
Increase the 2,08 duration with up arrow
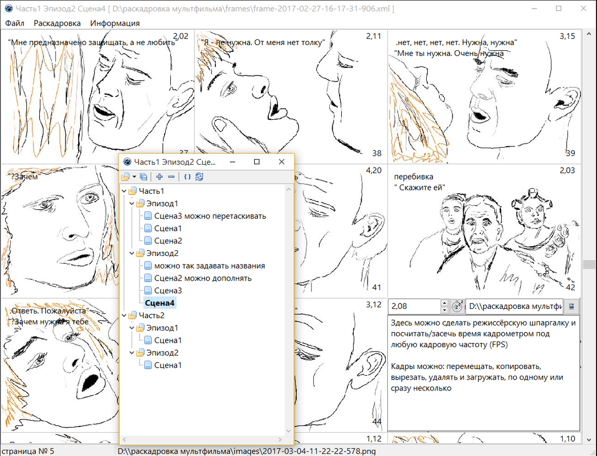pos(444,303)
